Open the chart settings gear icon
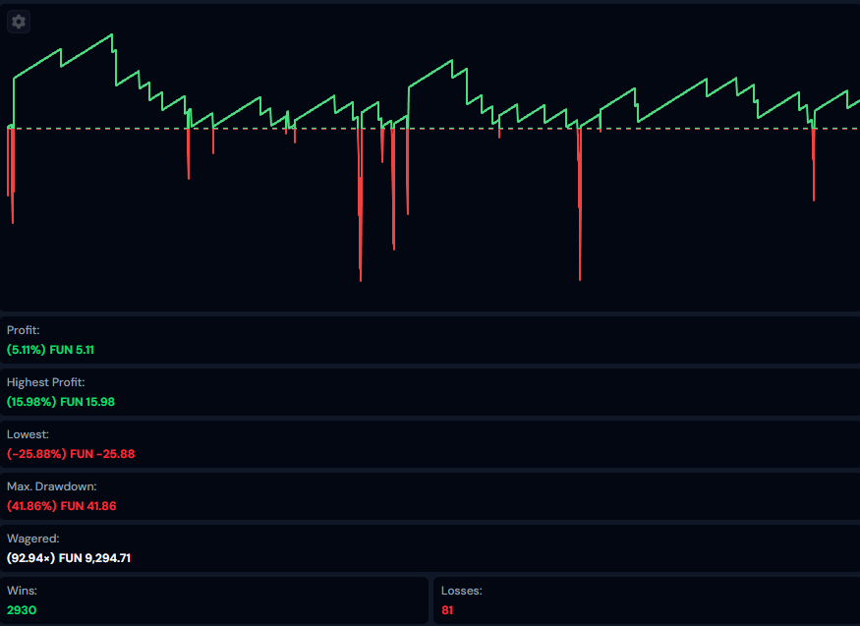Screen dimensions: 860x626 pos(20,22)
